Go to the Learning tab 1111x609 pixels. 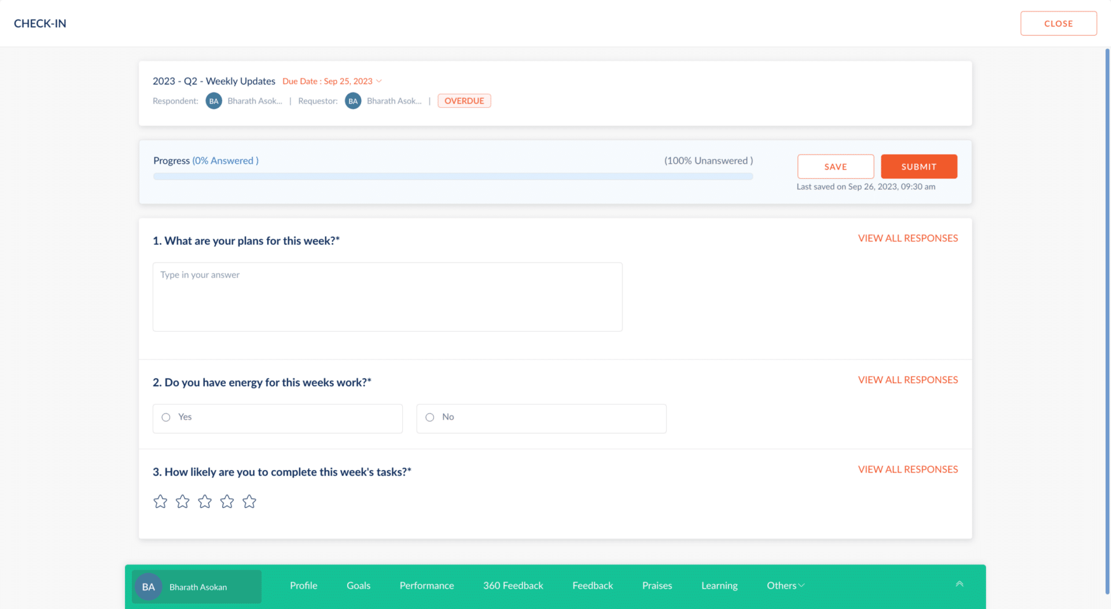click(x=719, y=586)
